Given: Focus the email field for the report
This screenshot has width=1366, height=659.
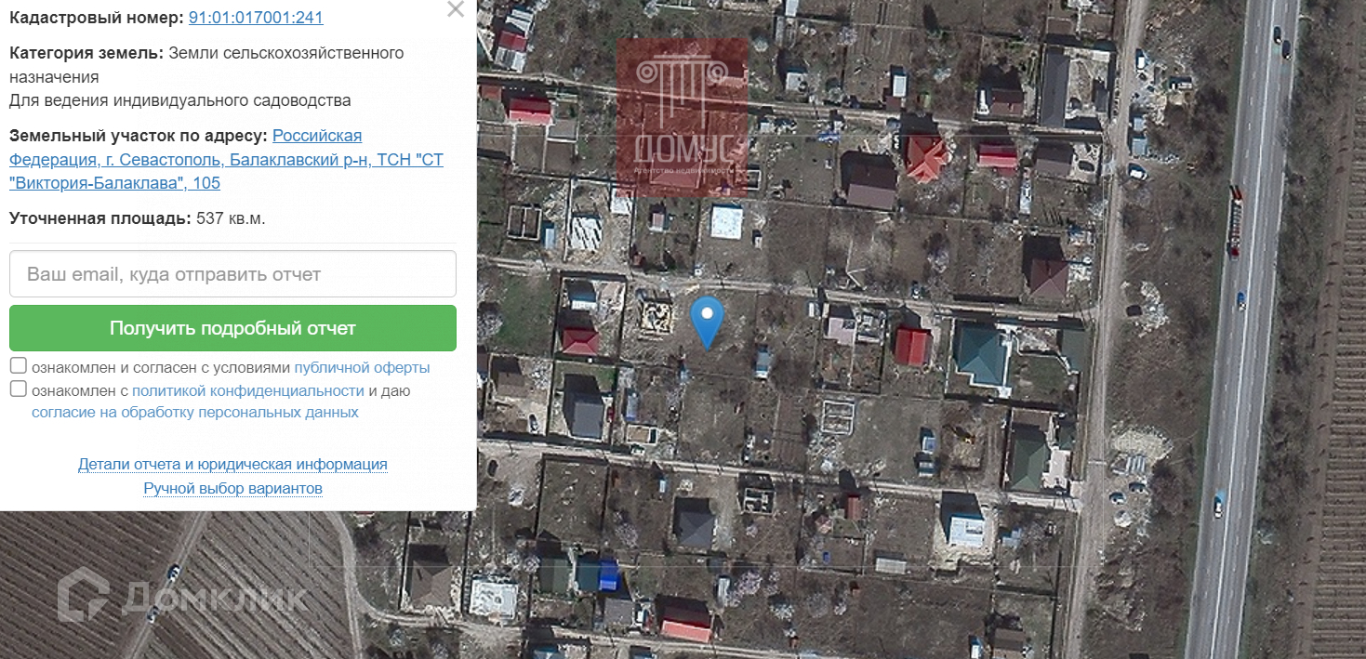Looking at the screenshot, I should [232, 274].
